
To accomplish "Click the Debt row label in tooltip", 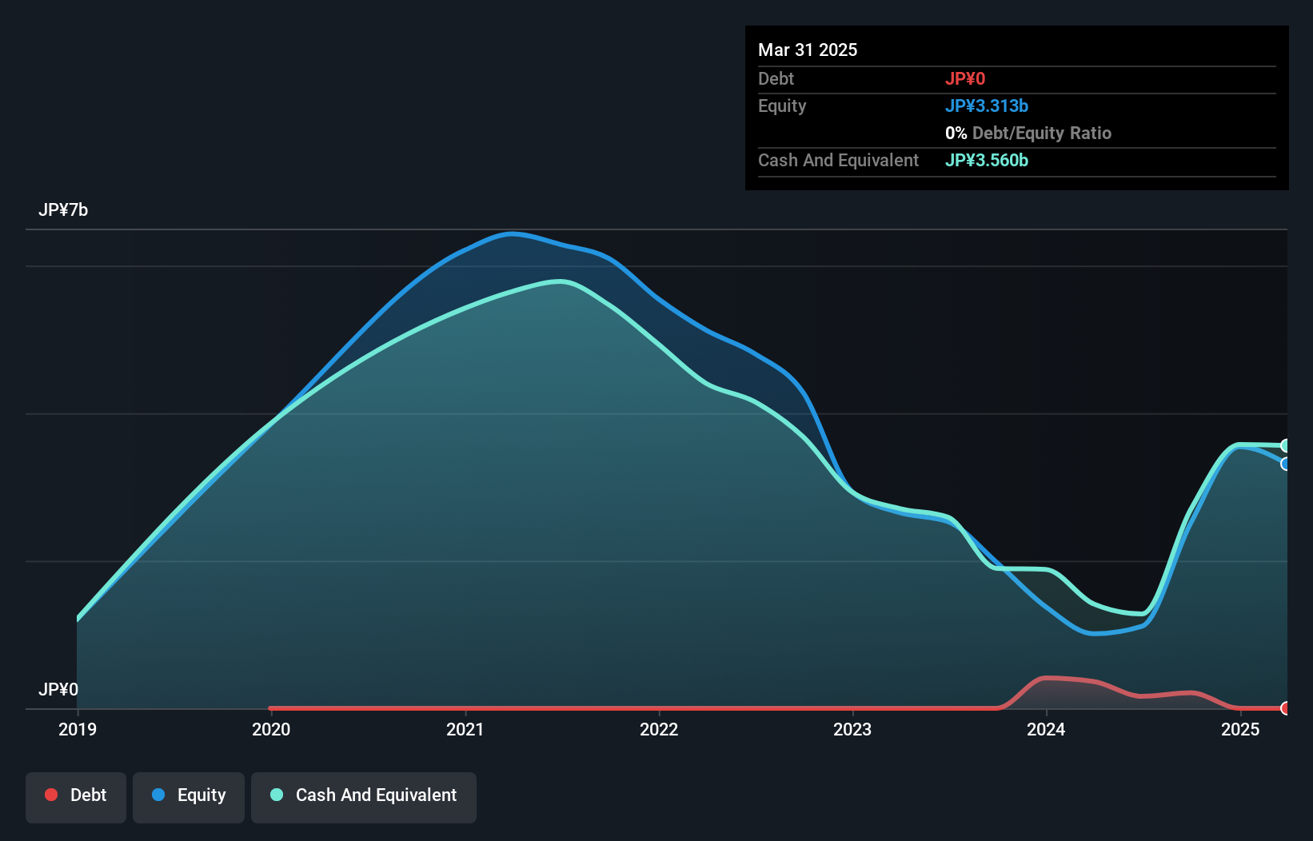I will 776,79.
